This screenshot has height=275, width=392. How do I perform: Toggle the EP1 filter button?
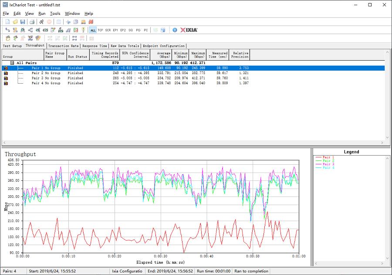(115, 30)
